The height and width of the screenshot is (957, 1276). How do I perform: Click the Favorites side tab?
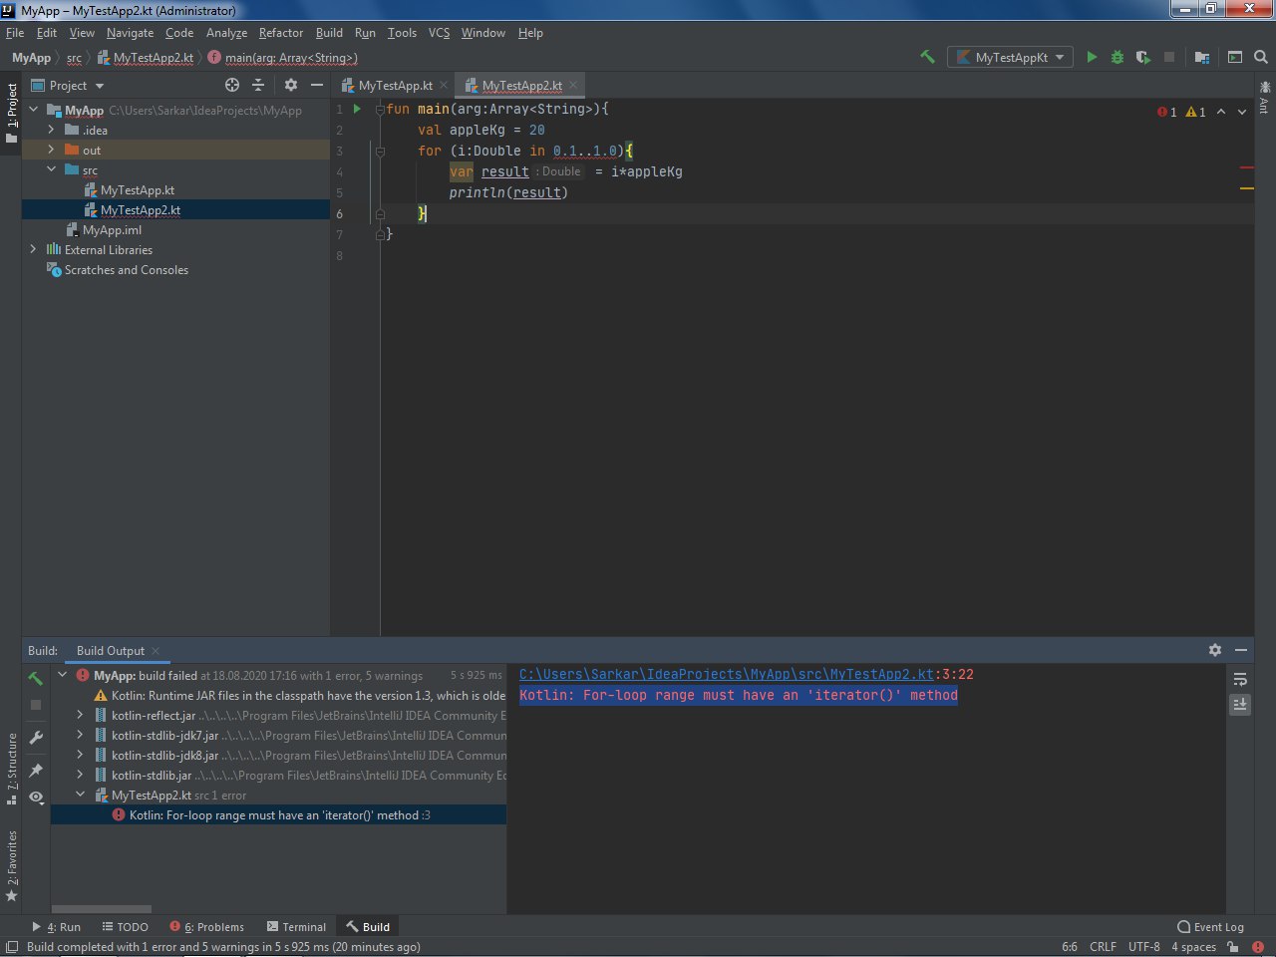[x=12, y=865]
